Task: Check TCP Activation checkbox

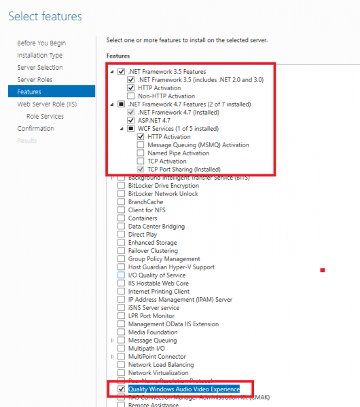Action: pos(141,161)
